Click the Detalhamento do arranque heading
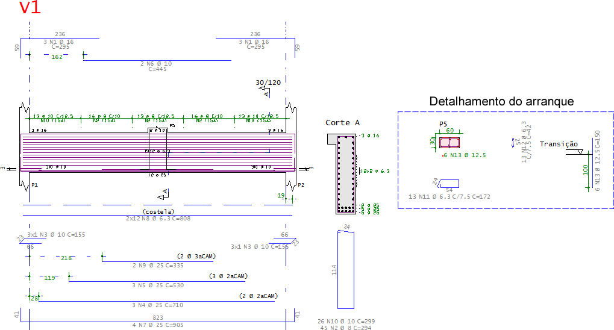Viewport: 614px width, 330px height. [501, 101]
